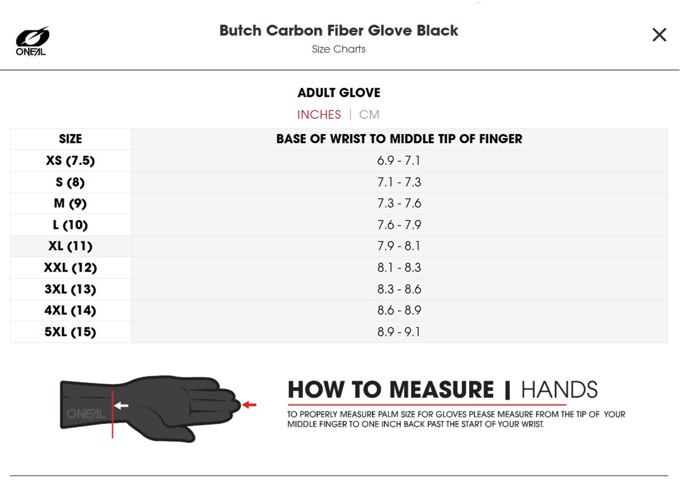Click the O'Neal brand logo
This screenshot has width=681, height=488.
[x=32, y=41]
